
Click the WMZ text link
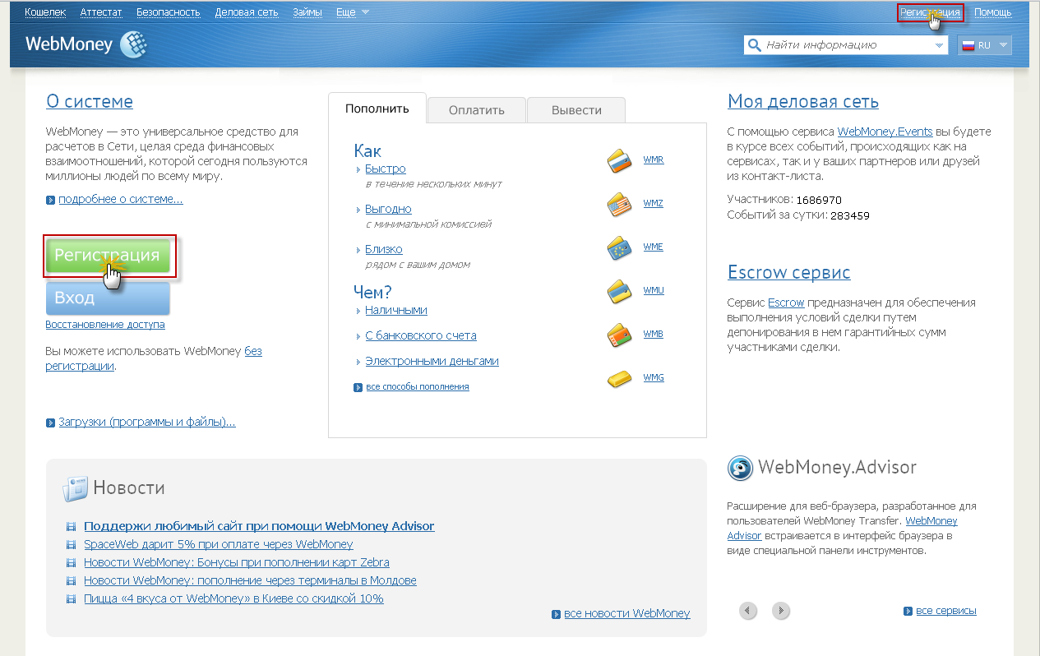tap(653, 203)
